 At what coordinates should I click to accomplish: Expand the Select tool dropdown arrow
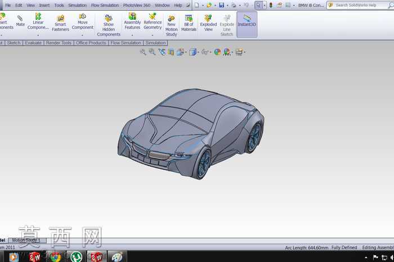265,5
